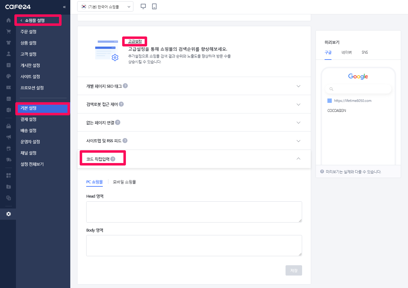Select 기본 설정 menu item
Image resolution: width=408 pixels, height=288 pixels.
[43, 108]
